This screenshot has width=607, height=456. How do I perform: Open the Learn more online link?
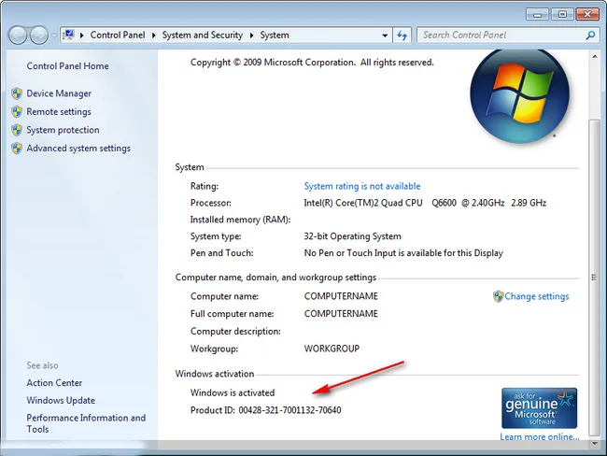pyautogui.click(x=539, y=436)
